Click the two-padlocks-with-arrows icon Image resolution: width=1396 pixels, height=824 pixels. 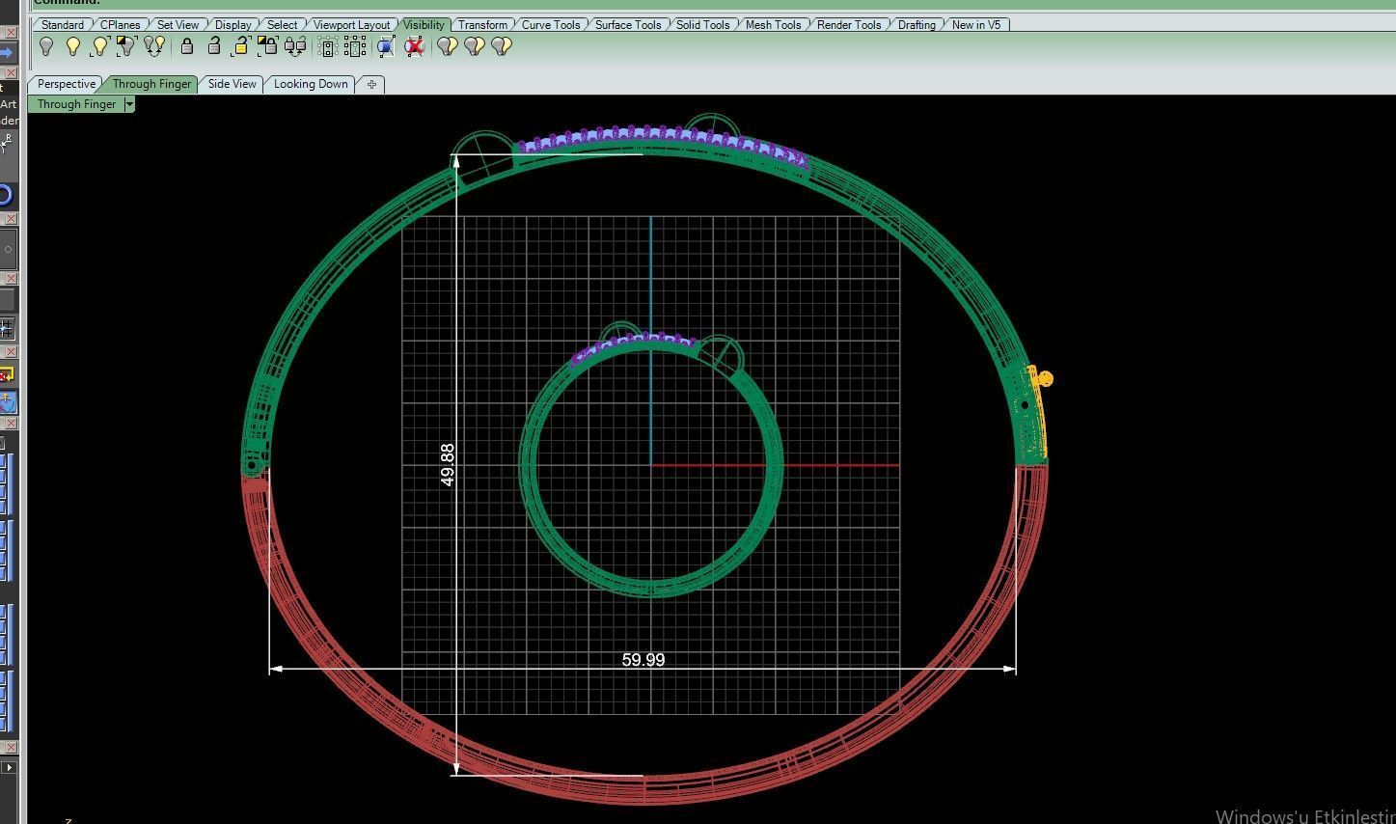(x=295, y=46)
